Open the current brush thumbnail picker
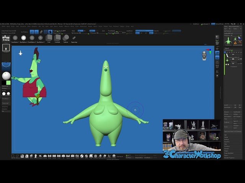Viewport: 245px width, 183px height. point(6,48)
